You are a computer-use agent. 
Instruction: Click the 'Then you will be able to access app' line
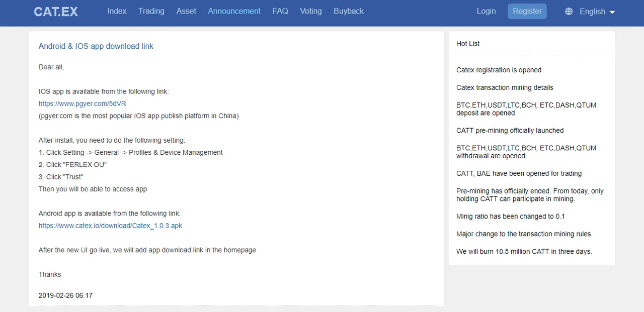tap(93, 189)
